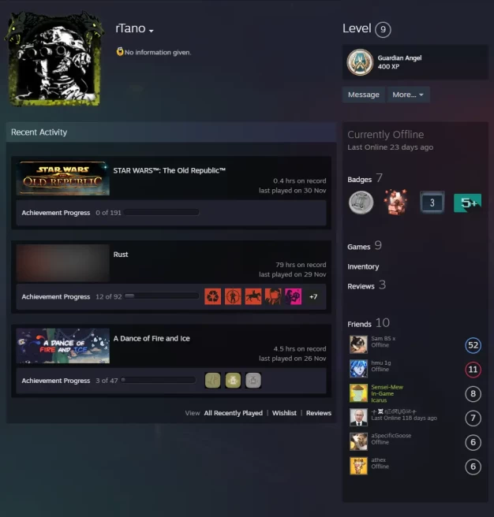Open friend avatar last online 118 days ago

coord(358,418)
